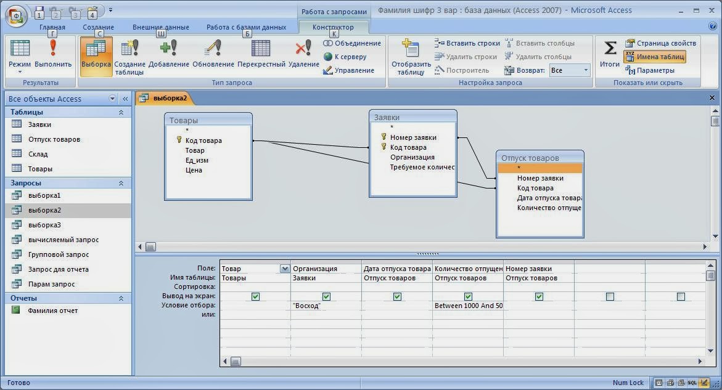This screenshot has width=722, height=390.
Task: Open the Отобразить таблицу dialog
Action: point(411,56)
